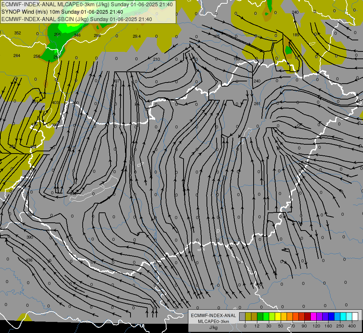Click the legend scale label 70
Viewport: 363px width, 333px height.
pyautogui.click(x=293, y=326)
